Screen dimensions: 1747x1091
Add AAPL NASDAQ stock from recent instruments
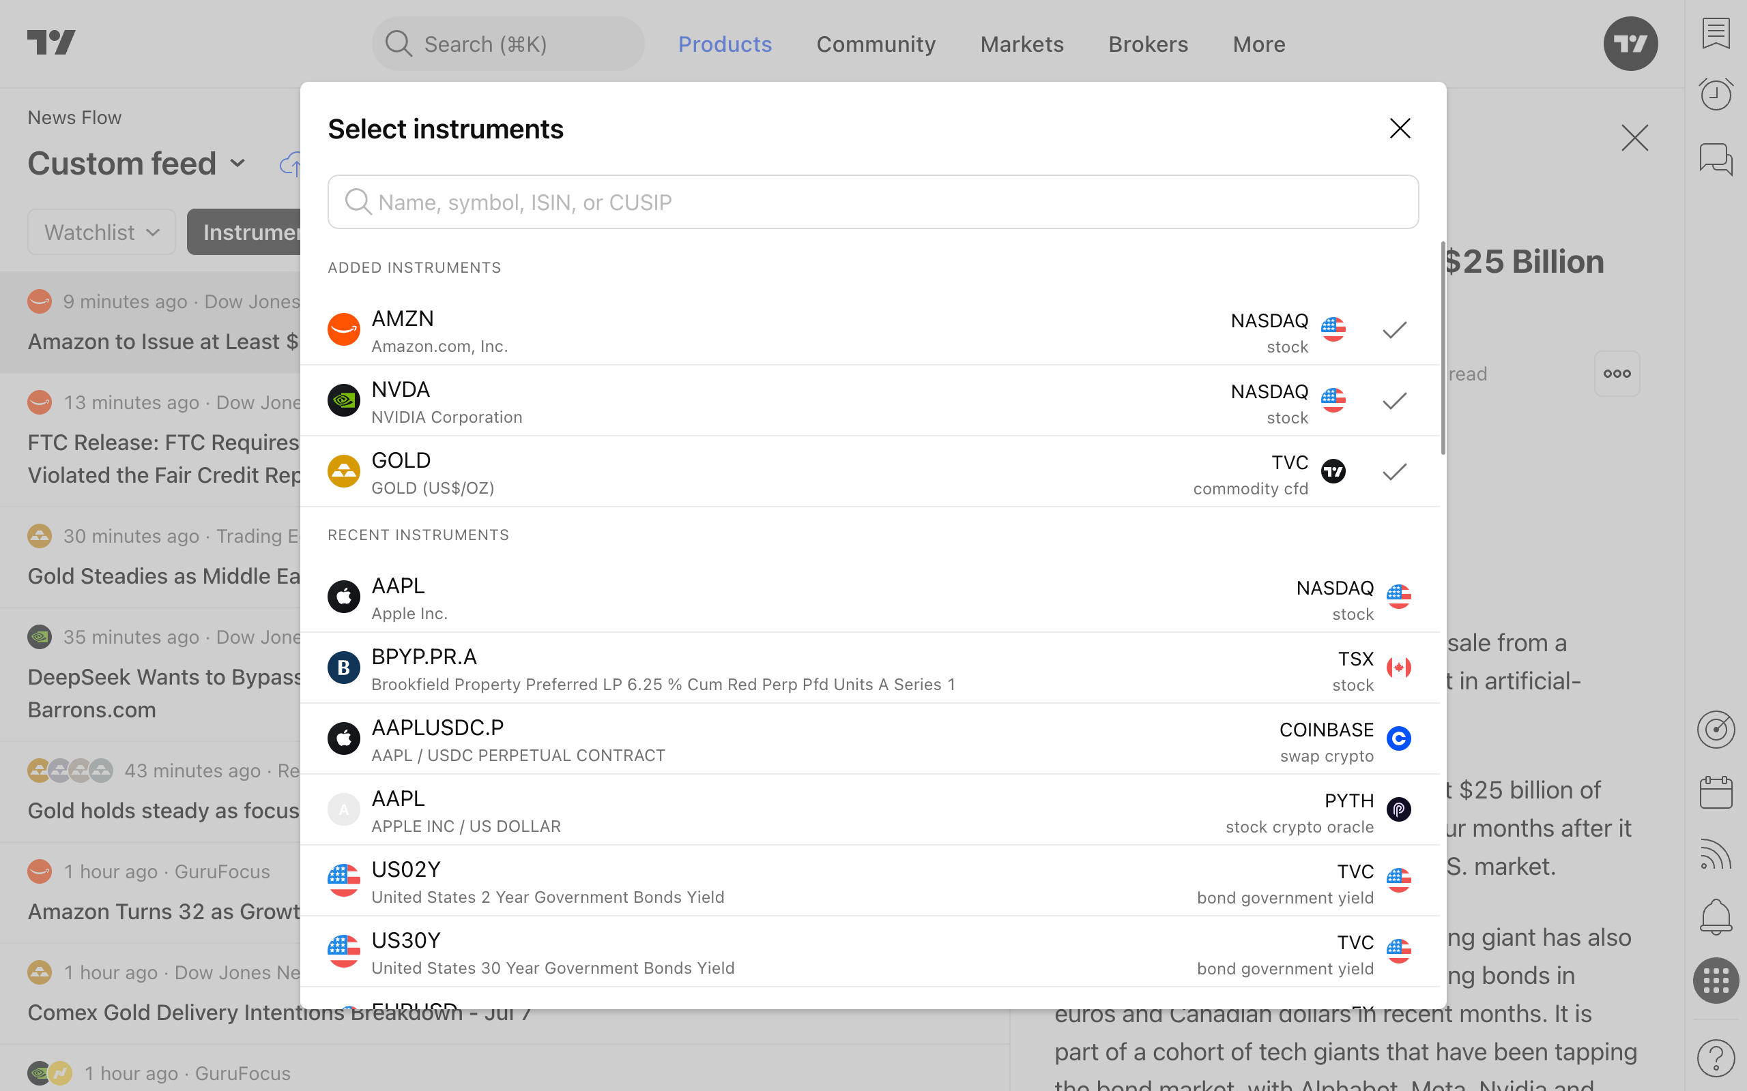(870, 597)
